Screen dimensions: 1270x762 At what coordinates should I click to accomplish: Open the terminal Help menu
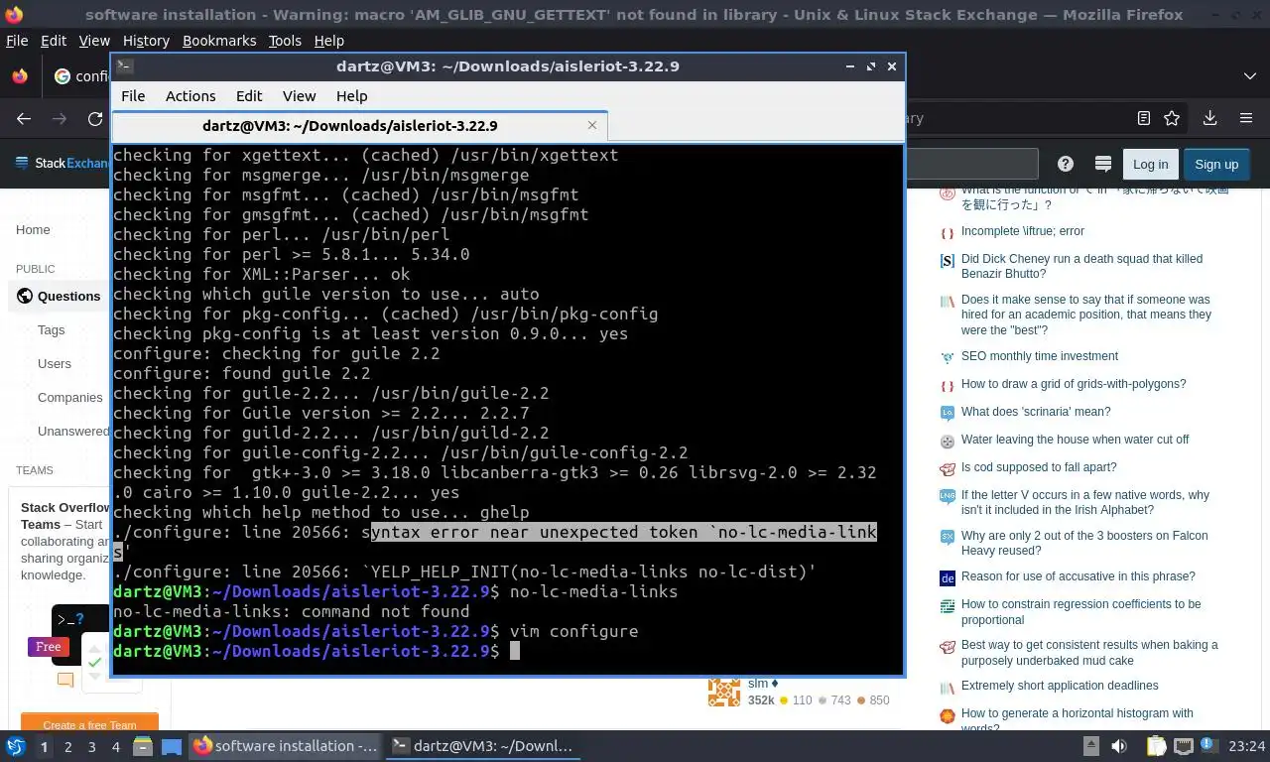tap(352, 96)
